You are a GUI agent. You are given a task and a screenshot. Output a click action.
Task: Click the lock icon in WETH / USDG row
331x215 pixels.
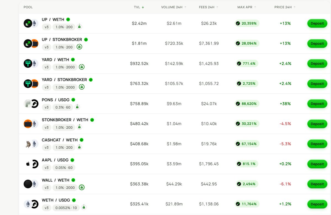point(84,207)
